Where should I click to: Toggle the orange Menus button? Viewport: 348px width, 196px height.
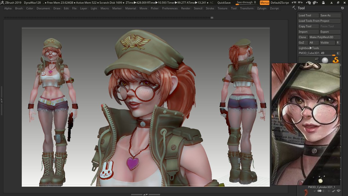(x=264, y=3)
